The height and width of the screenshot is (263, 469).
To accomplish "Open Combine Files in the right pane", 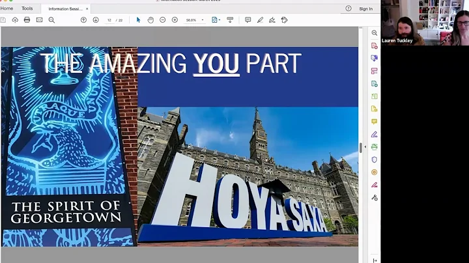I will (x=374, y=58).
